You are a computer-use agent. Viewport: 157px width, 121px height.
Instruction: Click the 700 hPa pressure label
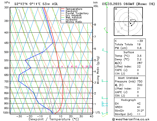pyautogui.click(x=7, y=81)
